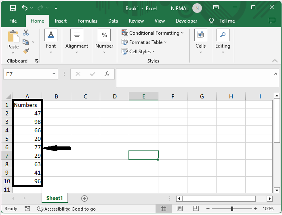
Task: Select the cell containing 77
Action: click(x=27, y=147)
